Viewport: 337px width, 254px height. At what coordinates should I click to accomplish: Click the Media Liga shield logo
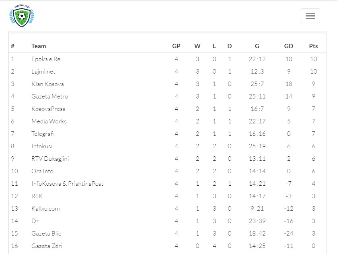[22, 16]
